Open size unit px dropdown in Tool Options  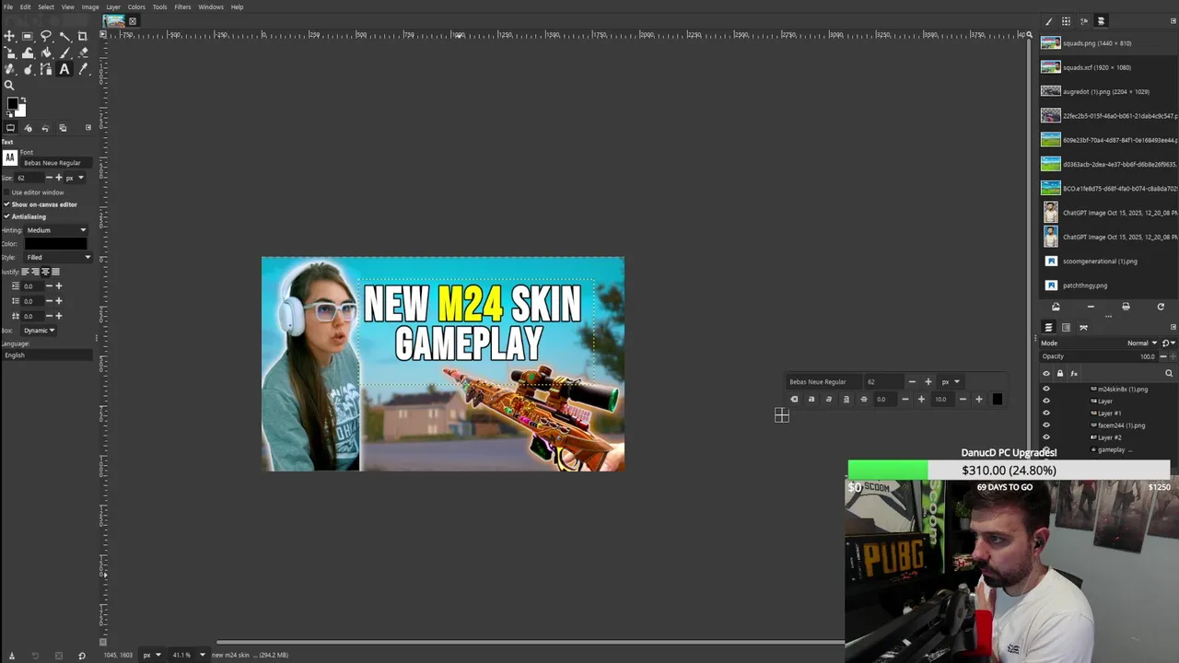pos(76,178)
